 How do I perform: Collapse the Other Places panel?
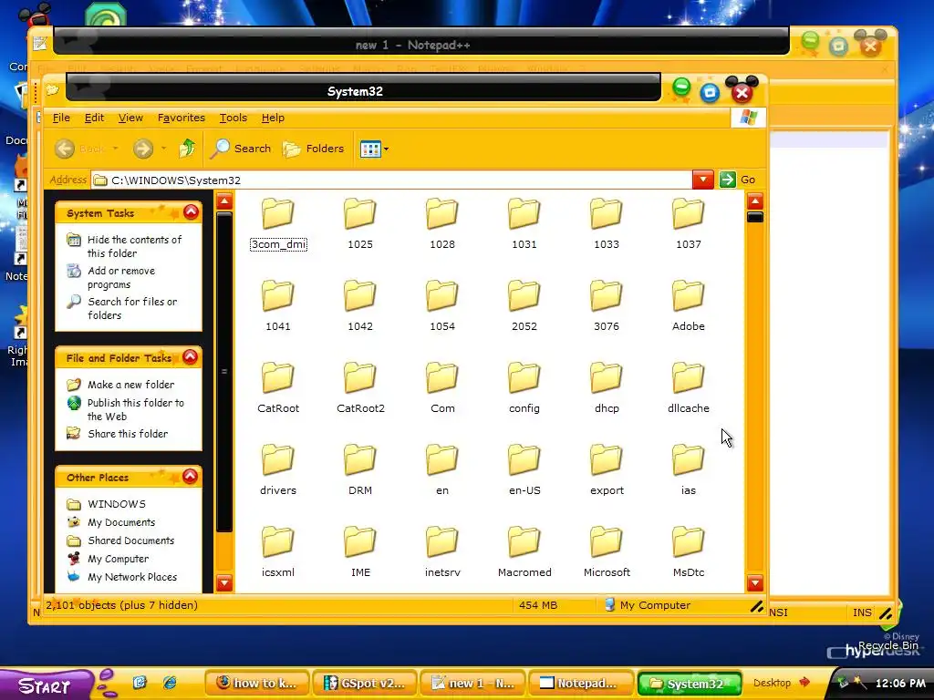point(190,476)
